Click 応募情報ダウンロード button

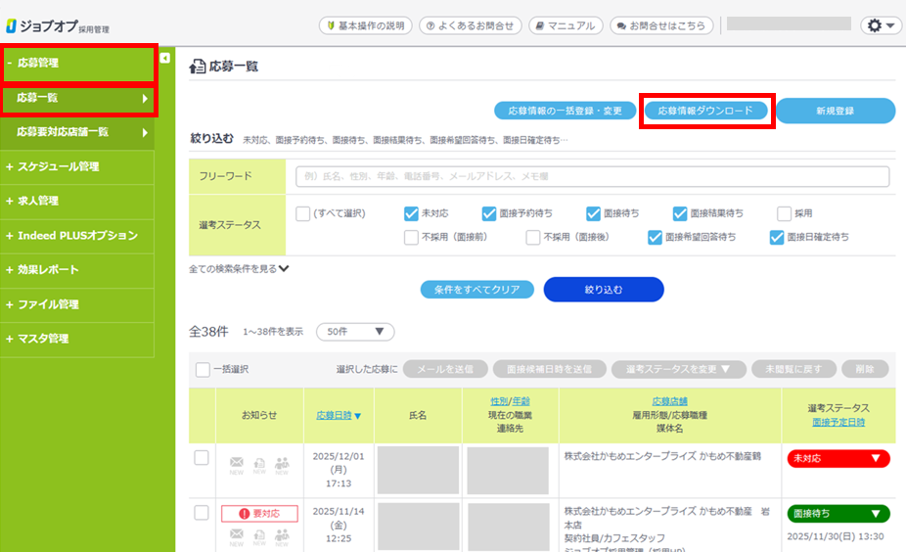point(705,111)
